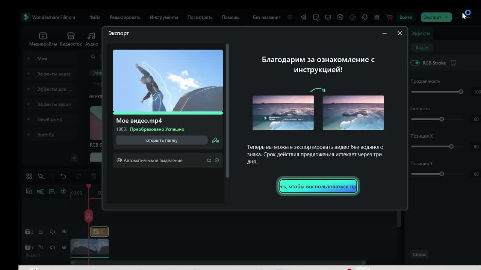Viewport: 481px width, 270px height.
Task: Click the Войти sign-in button
Action: pos(406,17)
